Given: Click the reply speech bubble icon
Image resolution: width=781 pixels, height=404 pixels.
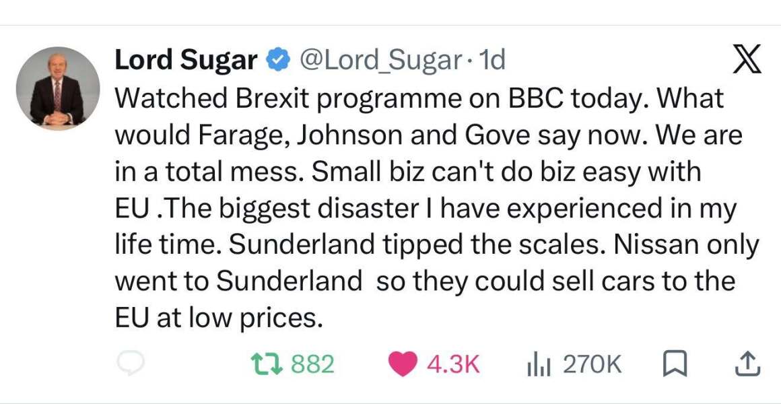Looking at the screenshot, I should point(131,364).
